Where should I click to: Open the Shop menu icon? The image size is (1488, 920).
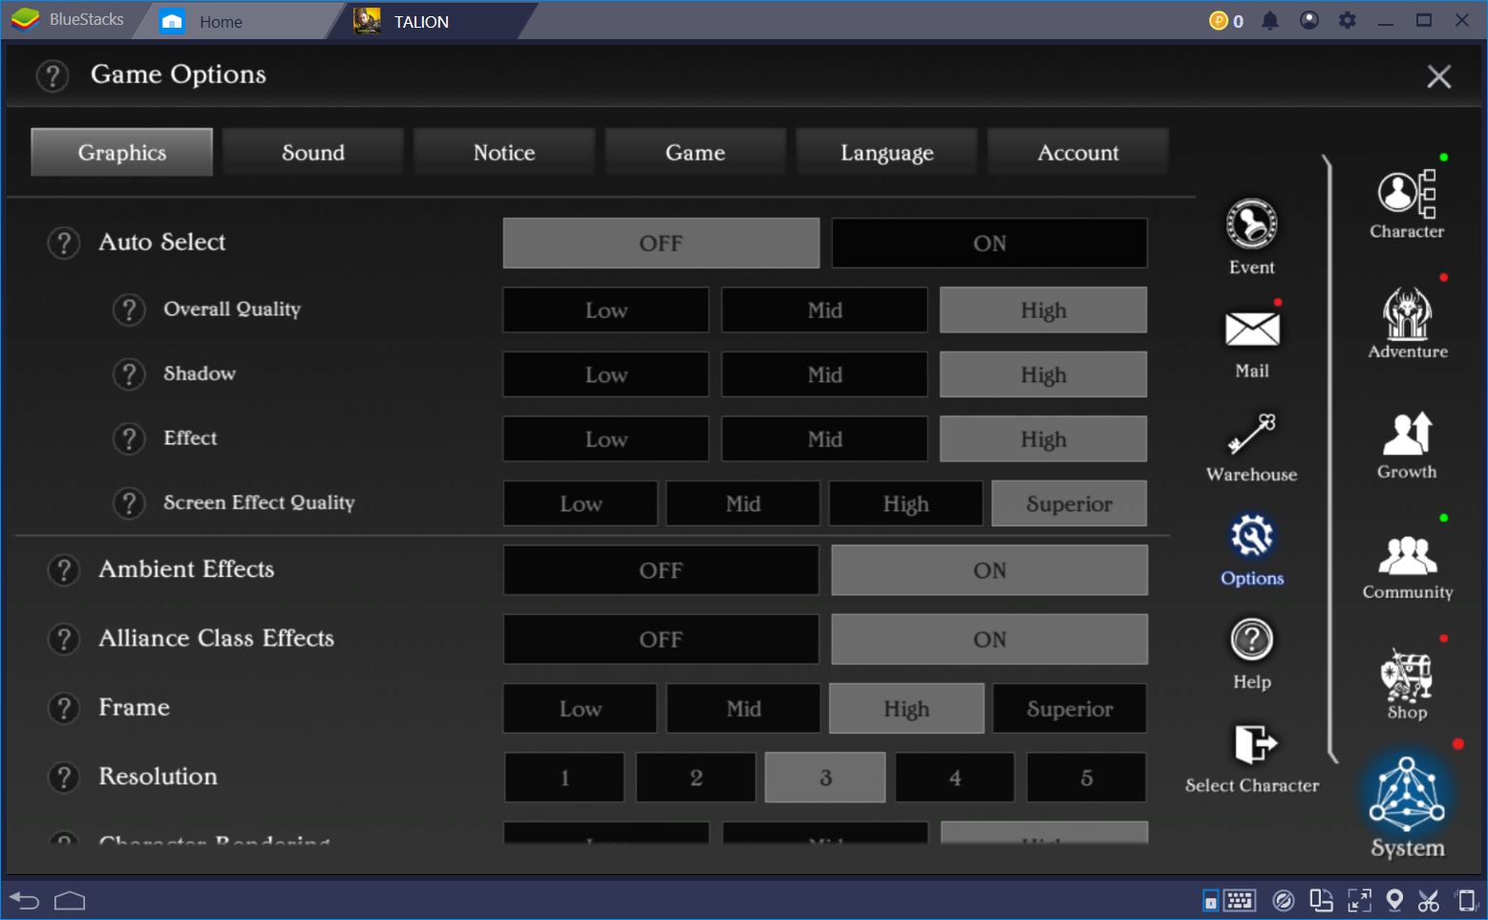(1407, 675)
